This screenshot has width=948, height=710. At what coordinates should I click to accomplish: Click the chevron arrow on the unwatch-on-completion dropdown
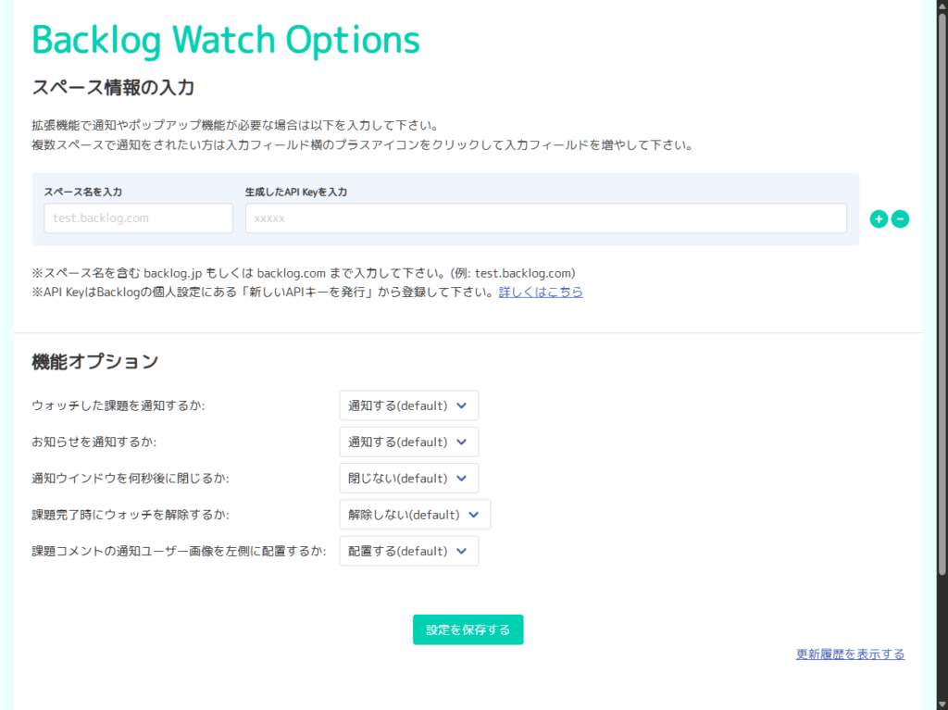473,515
